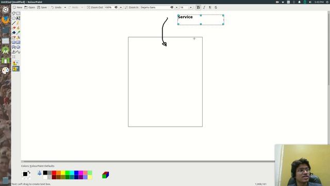
Task: Select the rectangular selection tool
Action: (19, 13)
